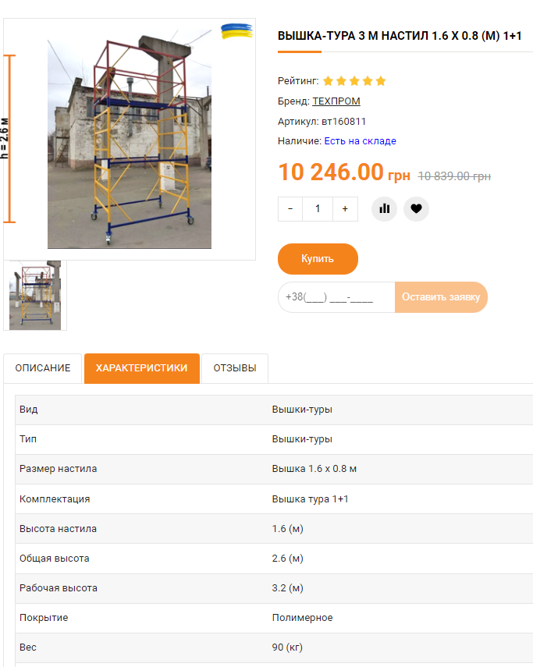Click the Купить button
Image resolution: width=533 pixels, height=667 pixels.
pyautogui.click(x=318, y=259)
